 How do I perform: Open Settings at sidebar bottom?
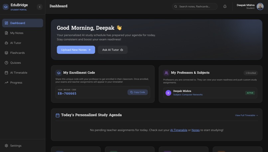[x=23, y=146]
